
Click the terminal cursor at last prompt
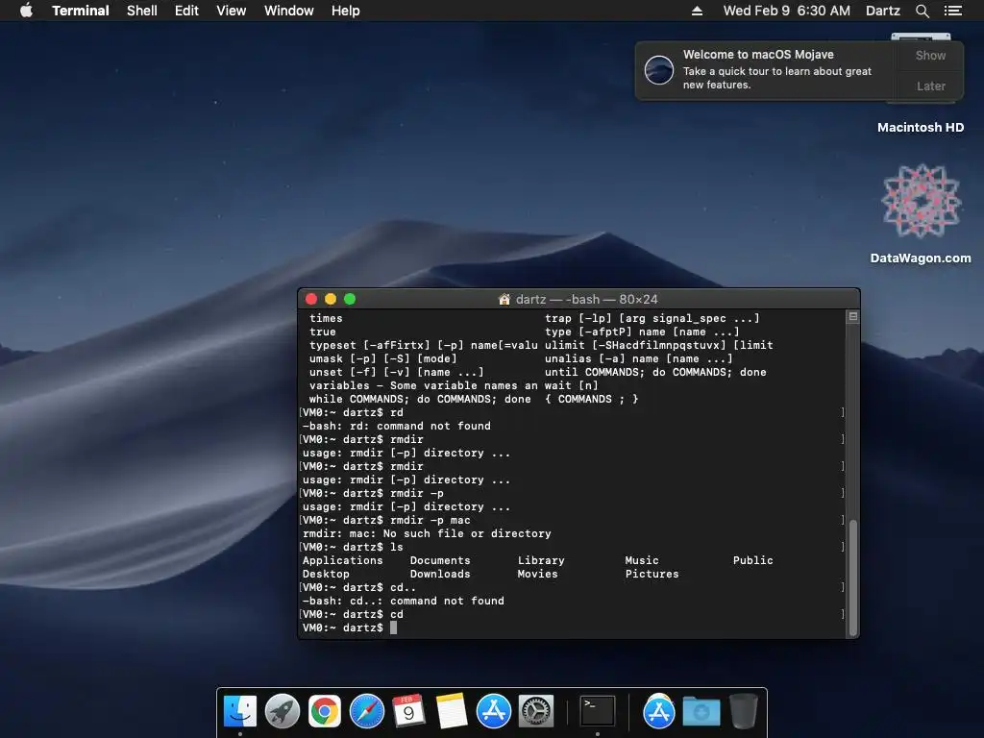click(x=393, y=628)
